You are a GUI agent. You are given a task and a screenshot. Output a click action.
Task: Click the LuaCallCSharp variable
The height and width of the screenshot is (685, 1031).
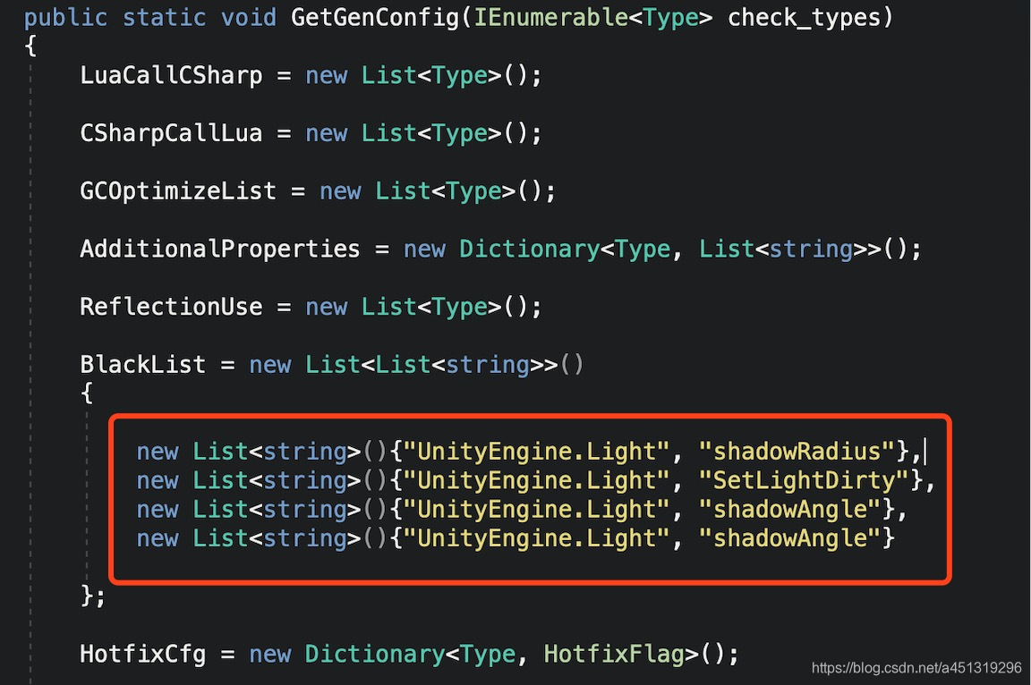(170, 75)
